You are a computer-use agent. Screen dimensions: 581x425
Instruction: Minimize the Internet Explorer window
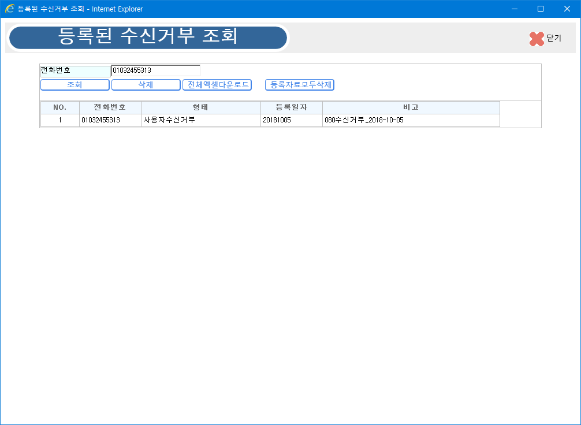pyautogui.click(x=515, y=9)
